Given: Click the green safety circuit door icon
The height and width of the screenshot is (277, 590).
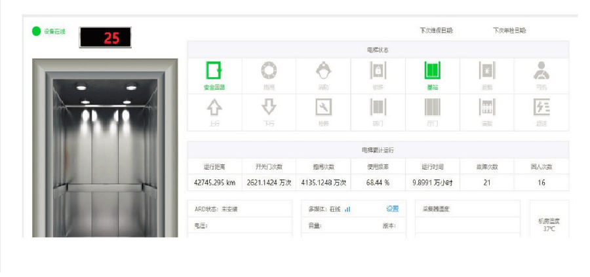Looking at the screenshot, I should point(214,70).
